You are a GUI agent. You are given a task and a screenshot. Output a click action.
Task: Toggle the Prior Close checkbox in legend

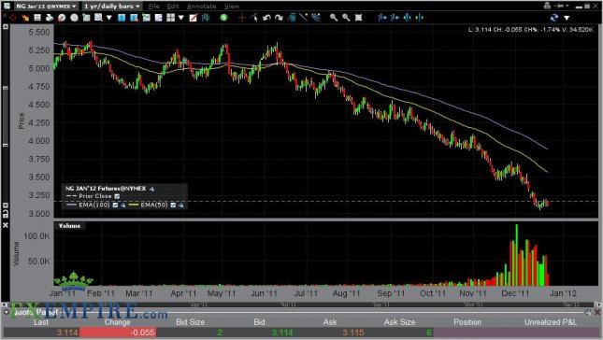click(117, 196)
